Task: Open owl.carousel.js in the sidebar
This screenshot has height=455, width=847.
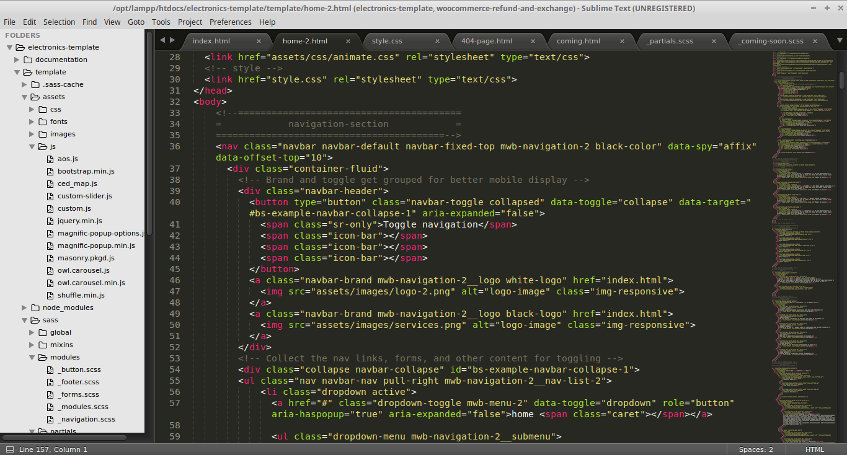Action: pyautogui.click(x=84, y=270)
